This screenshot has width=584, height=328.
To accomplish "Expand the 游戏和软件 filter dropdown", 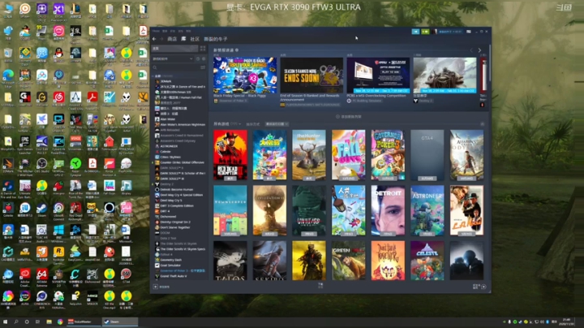I will [x=173, y=58].
